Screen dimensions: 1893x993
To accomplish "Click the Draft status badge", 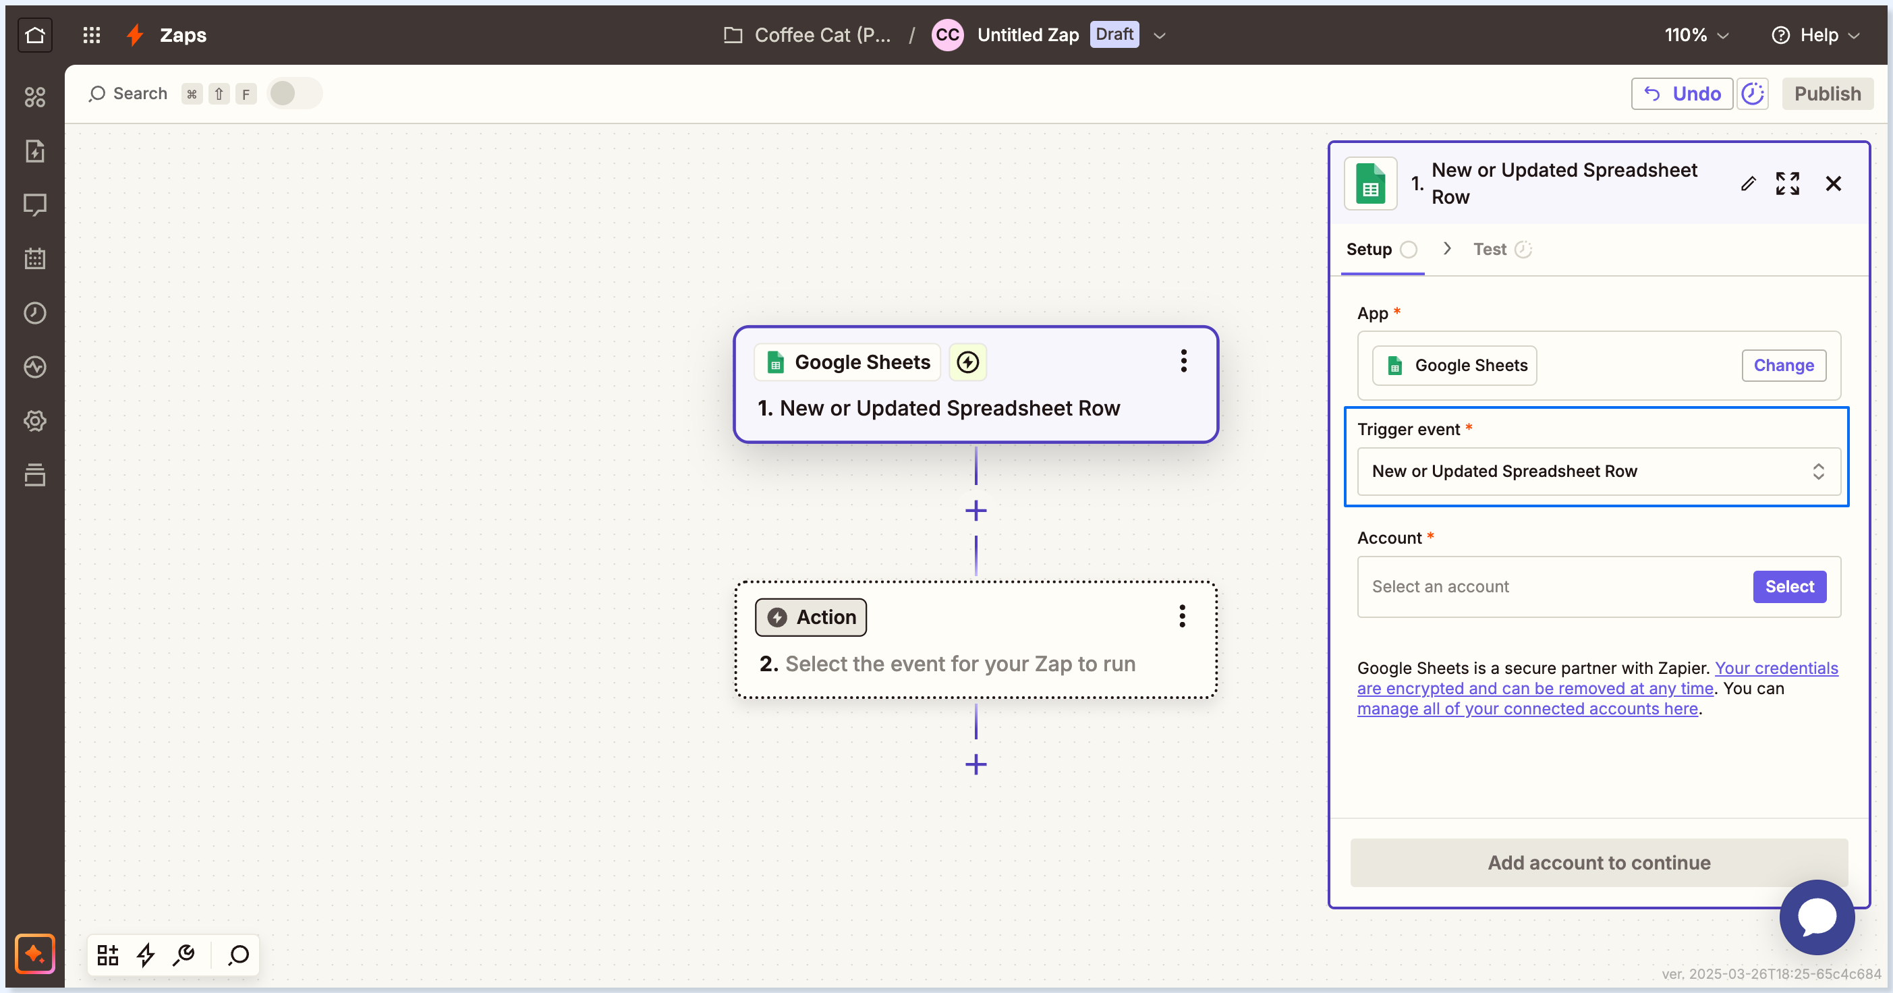I will (x=1114, y=34).
